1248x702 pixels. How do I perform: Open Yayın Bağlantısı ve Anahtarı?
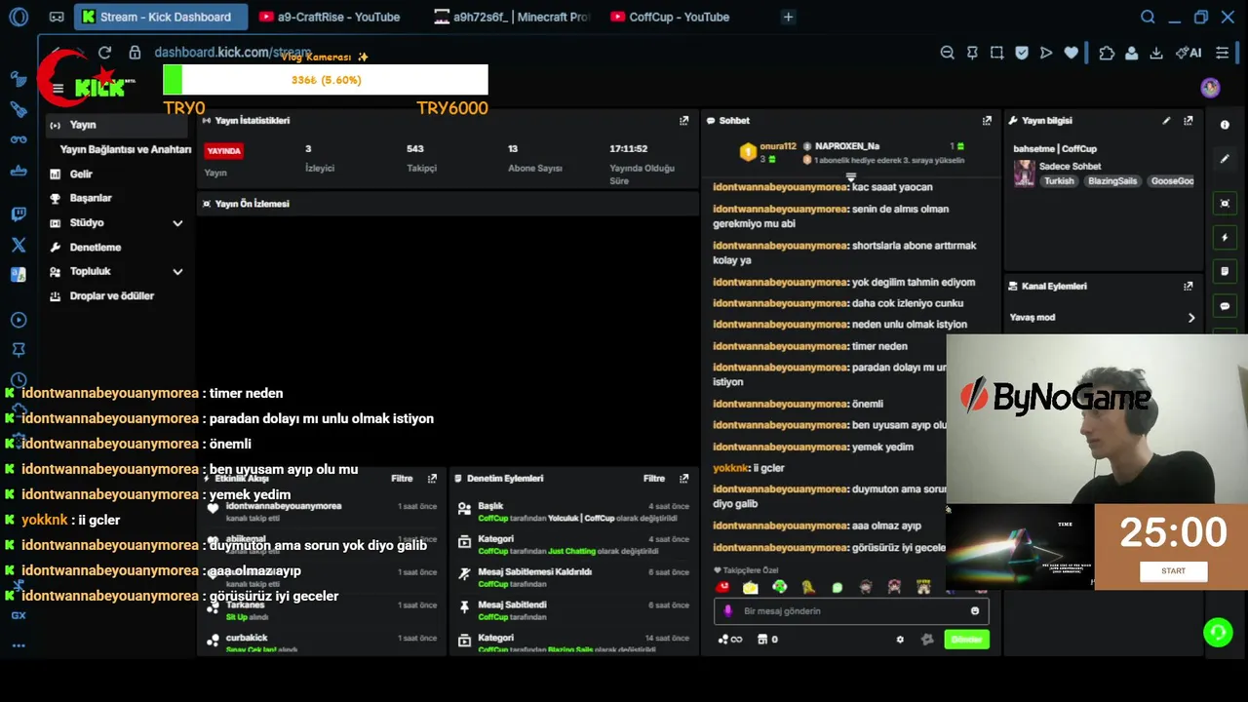(x=125, y=150)
